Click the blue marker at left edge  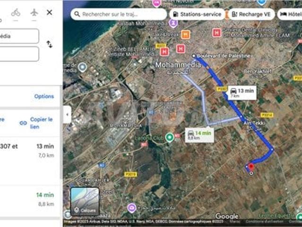click(83, 67)
